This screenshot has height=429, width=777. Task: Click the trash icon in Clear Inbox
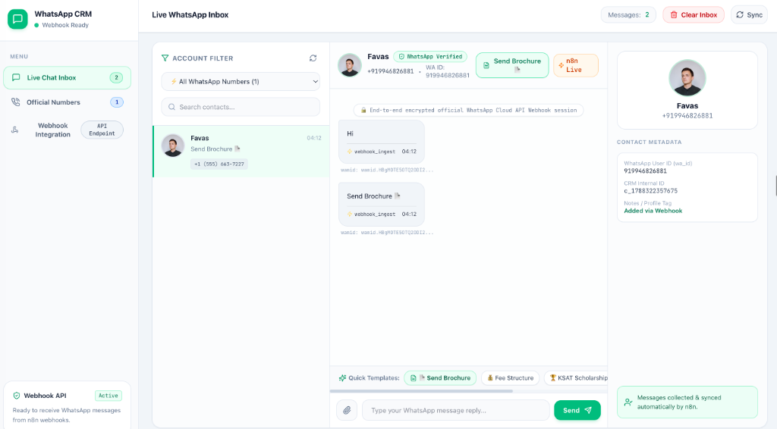674,15
